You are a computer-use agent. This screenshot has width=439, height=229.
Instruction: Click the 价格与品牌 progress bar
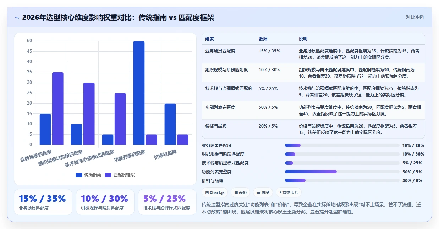[342, 180]
